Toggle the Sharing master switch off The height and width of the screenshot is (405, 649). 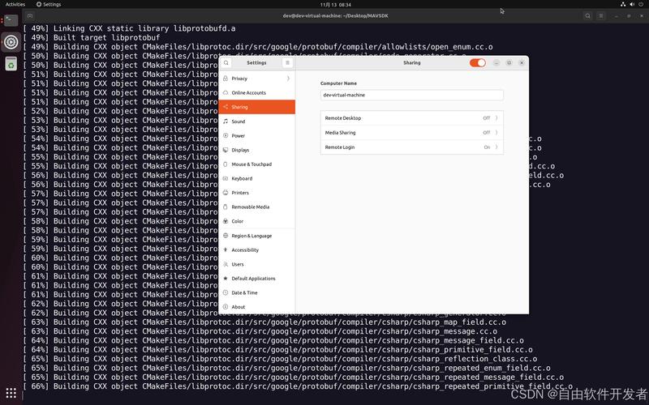click(477, 62)
